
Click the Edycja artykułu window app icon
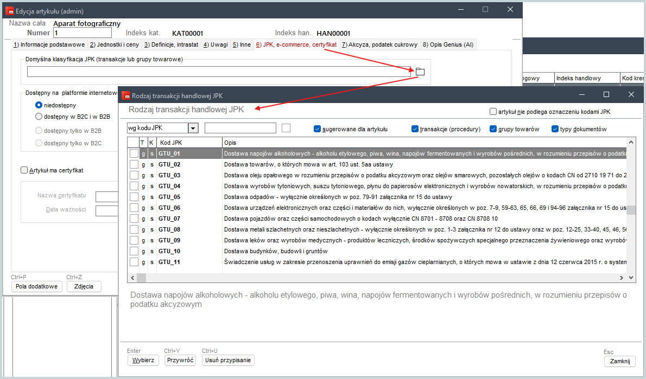[9, 11]
